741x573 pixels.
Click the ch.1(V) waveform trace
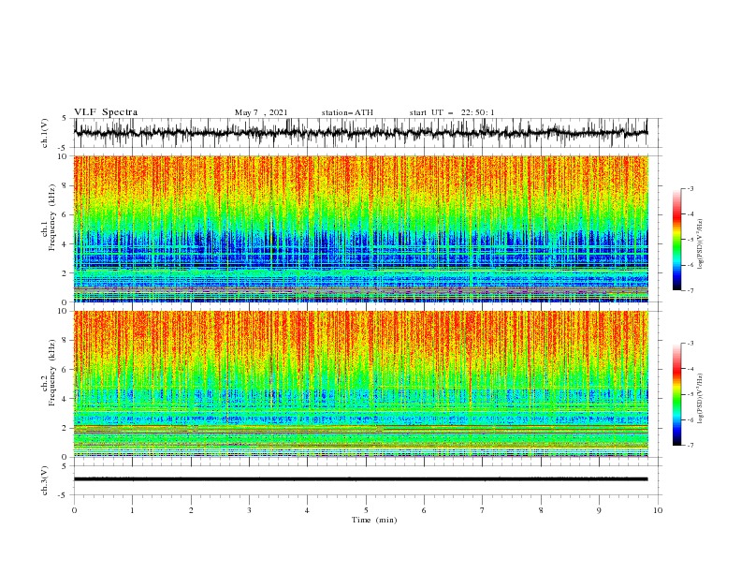pos(360,133)
